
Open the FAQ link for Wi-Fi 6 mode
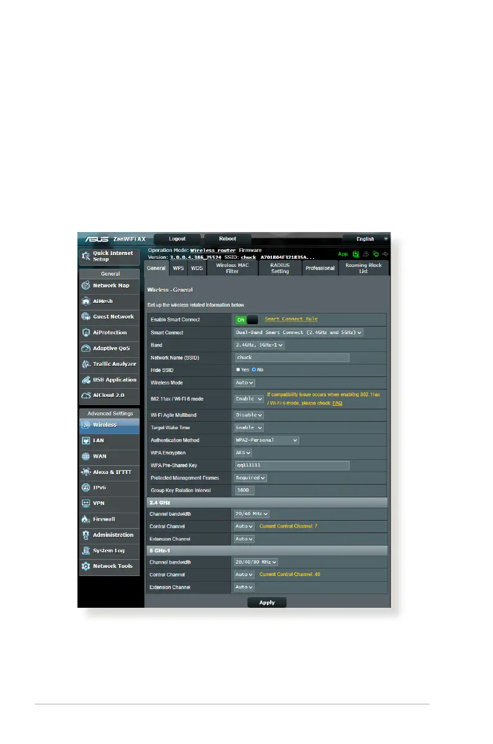pos(337,403)
